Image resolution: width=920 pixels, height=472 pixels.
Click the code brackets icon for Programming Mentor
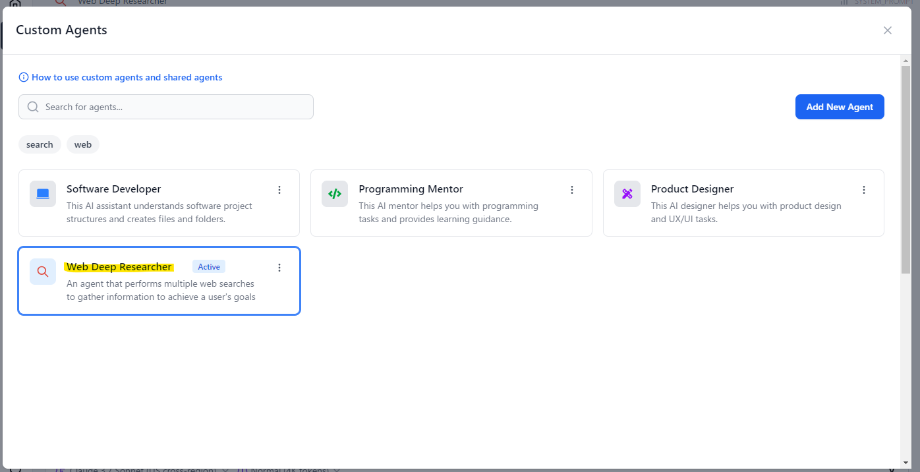[335, 194]
